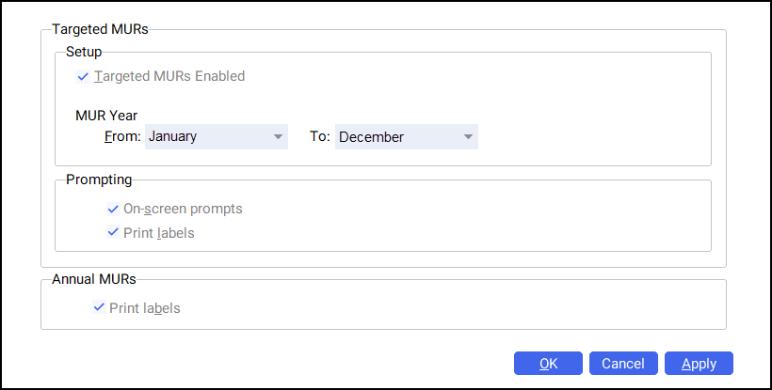The width and height of the screenshot is (772, 390).
Task: Click the arrow on the December combo box
Action: 468,137
